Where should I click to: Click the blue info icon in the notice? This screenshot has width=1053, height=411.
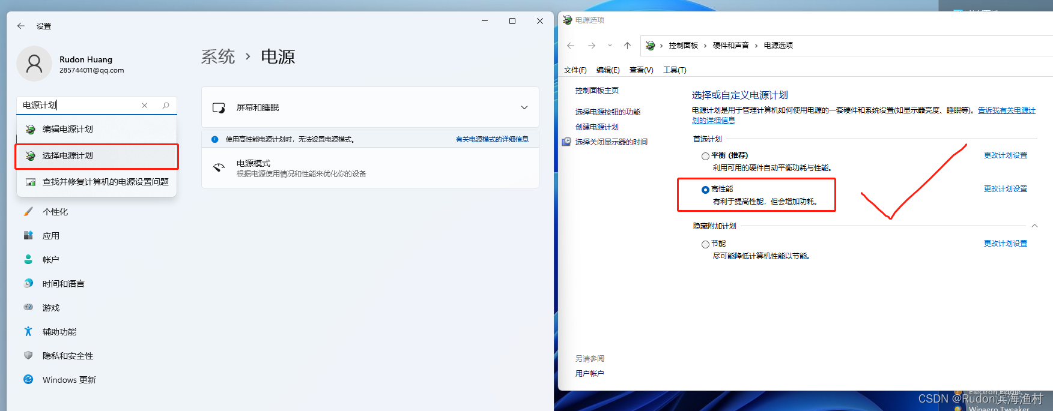click(x=214, y=139)
